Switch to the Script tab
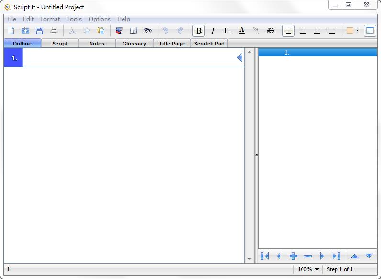Image resolution: width=381 pixels, height=279 pixels. [x=60, y=44]
